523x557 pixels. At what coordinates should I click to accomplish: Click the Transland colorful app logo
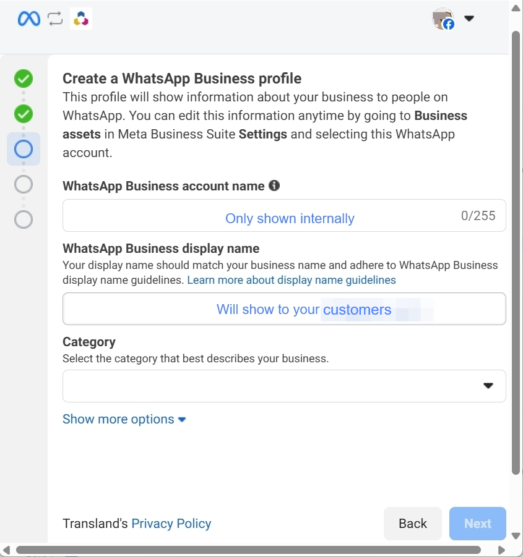click(x=81, y=19)
